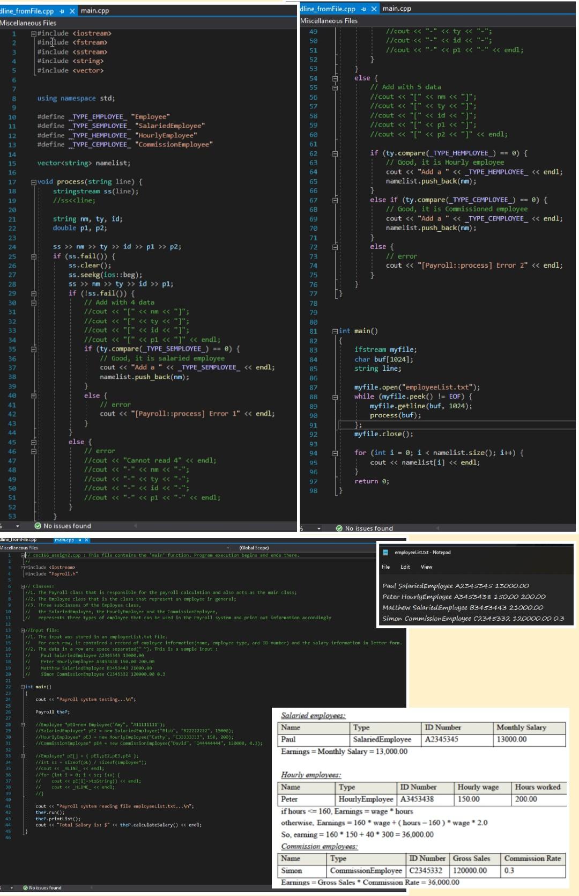Collapse the #include block at line 1 in upper-left editor
Screen dimensions: 579x896
coord(33,33)
